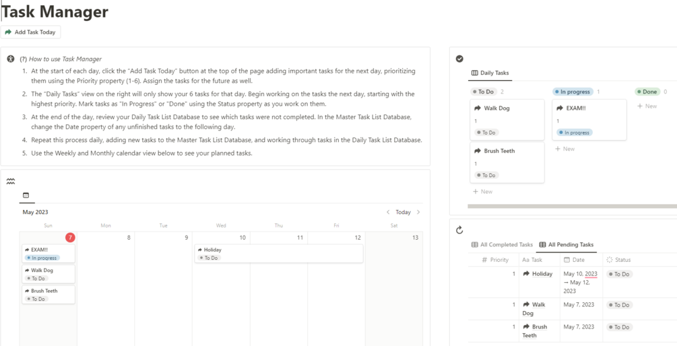Image resolution: width=677 pixels, height=346 pixels.
Task: Open the Daily Tasks board tab
Action: (490, 73)
